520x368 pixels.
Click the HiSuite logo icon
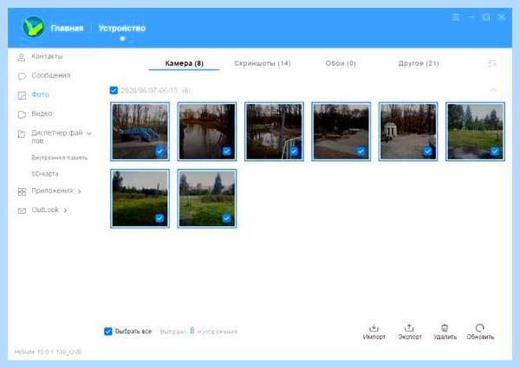pyautogui.click(x=33, y=27)
